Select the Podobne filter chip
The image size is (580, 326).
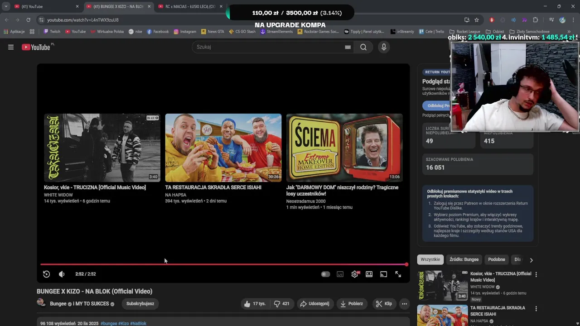tap(497, 259)
